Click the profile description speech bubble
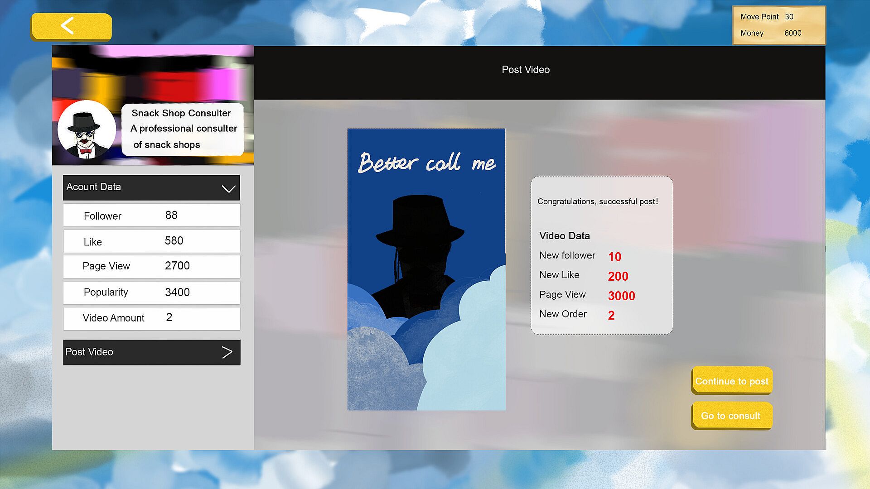Image resolution: width=870 pixels, height=489 pixels. [x=183, y=129]
